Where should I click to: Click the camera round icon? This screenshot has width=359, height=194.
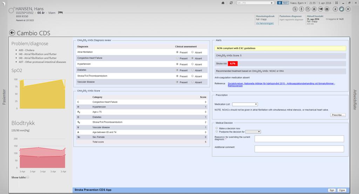tap(327, 9)
